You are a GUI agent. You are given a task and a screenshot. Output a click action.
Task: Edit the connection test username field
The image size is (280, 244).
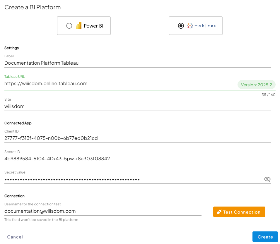(103, 211)
